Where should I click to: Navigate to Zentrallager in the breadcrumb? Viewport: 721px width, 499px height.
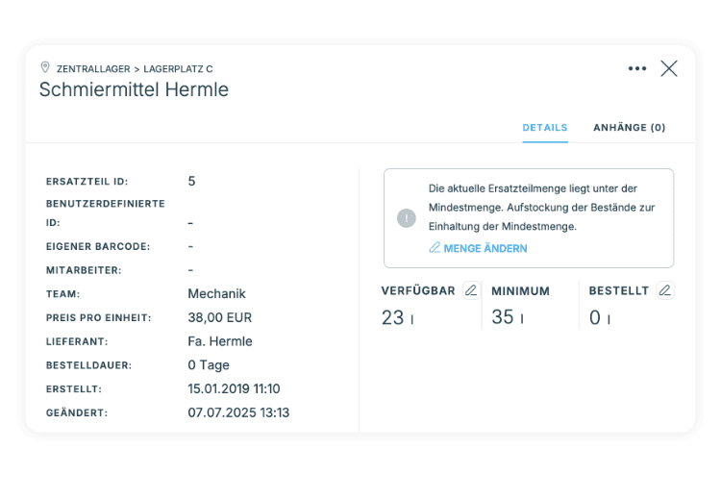click(x=93, y=69)
